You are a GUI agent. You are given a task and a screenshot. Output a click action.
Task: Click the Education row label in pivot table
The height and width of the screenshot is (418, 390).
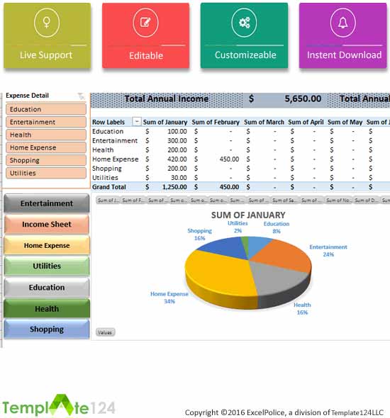pos(108,132)
